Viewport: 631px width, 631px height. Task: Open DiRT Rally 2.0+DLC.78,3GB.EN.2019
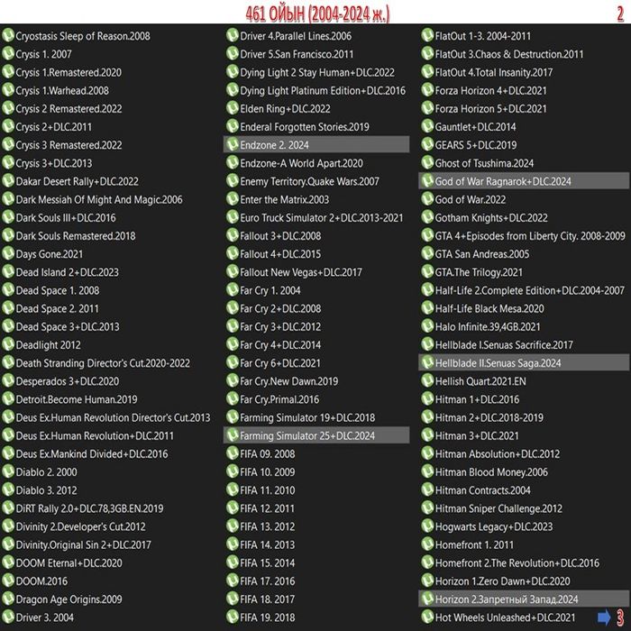(90, 508)
